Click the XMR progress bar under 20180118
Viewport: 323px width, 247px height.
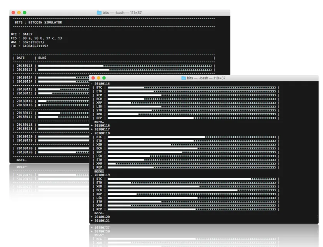pos(191,164)
